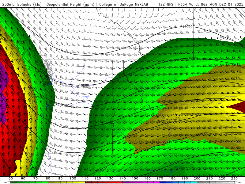The width and height of the screenshot is (245, 184).
Task: Click the 160 value on the colorbar
Action: click(x=147, y=178)
